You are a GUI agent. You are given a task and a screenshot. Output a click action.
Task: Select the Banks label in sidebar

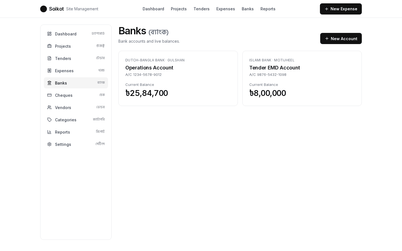(61, 83)
